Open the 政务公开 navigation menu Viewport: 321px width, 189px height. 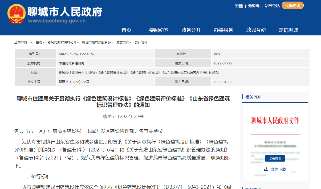coord(191,30)
